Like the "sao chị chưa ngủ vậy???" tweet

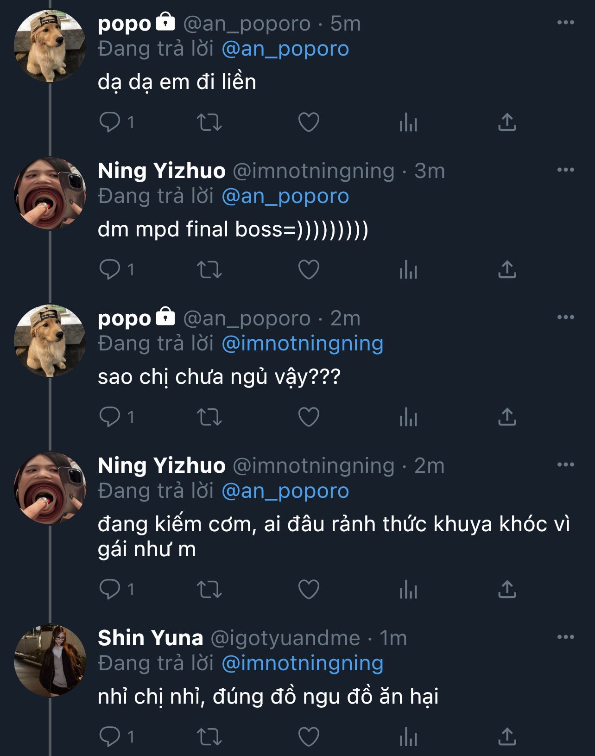pos(309,417)
